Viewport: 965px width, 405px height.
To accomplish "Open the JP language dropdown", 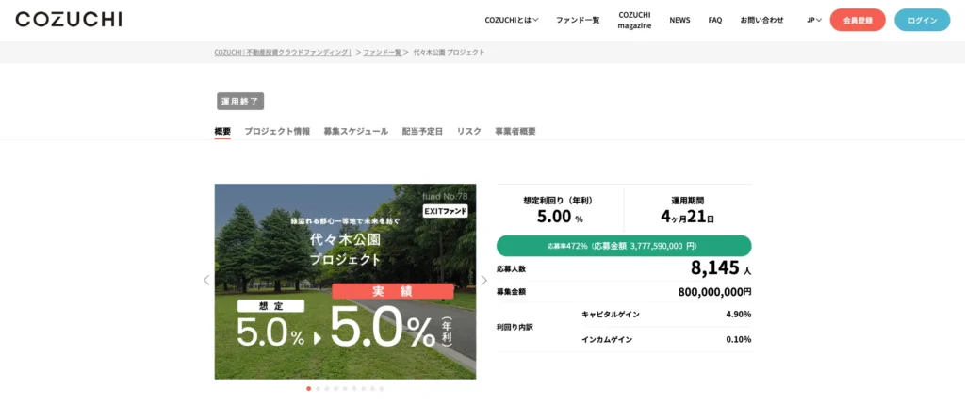I will pos(814,20).
